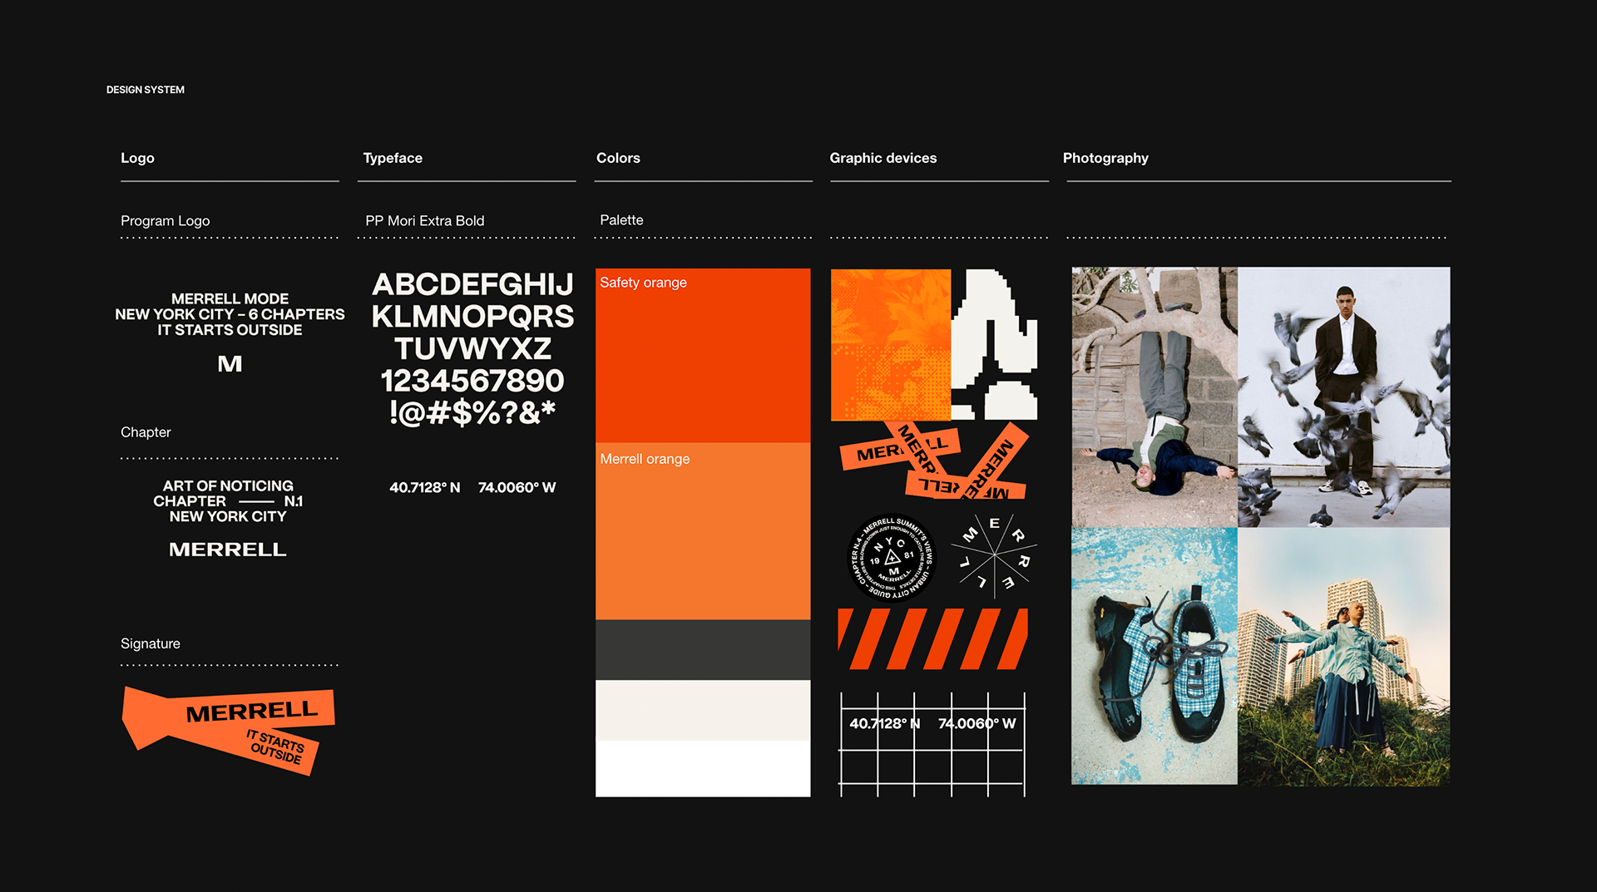1597x892 pixels.
Task: Pick the dark gray palette swatch
Action: point(703,650)
